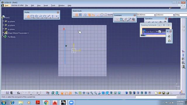
Task: Click Cut Out.1 in Running Commands
Action: 150,32
